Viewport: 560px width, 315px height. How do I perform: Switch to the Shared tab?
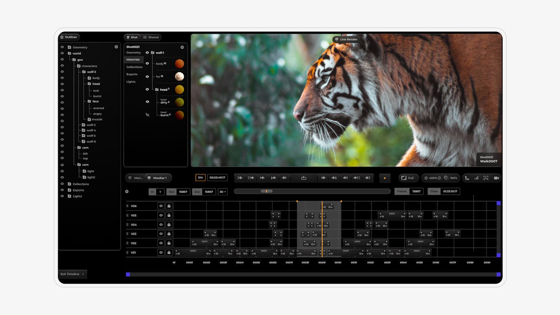pos(151,37)
